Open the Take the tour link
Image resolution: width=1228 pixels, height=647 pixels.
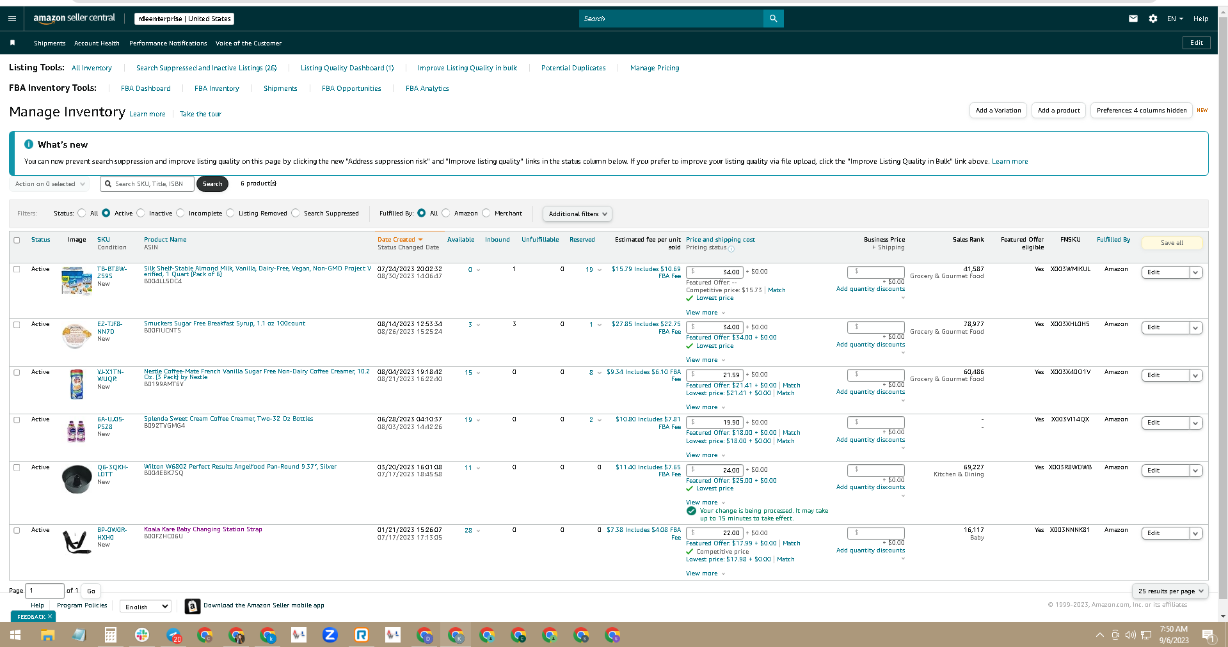pyautogui.click(x=200, y=114)
